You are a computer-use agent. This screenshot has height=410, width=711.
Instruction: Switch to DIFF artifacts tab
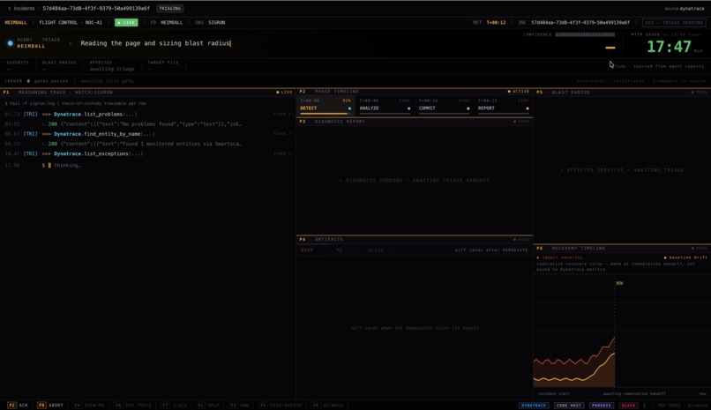click(x=307, y=250)
